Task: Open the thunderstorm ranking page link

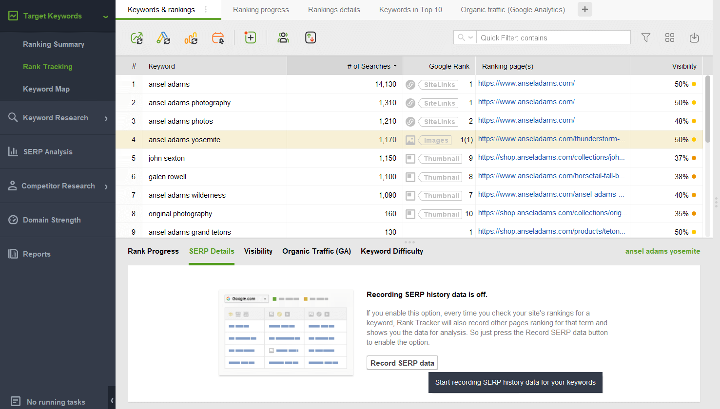Action: tap(551, 139)
